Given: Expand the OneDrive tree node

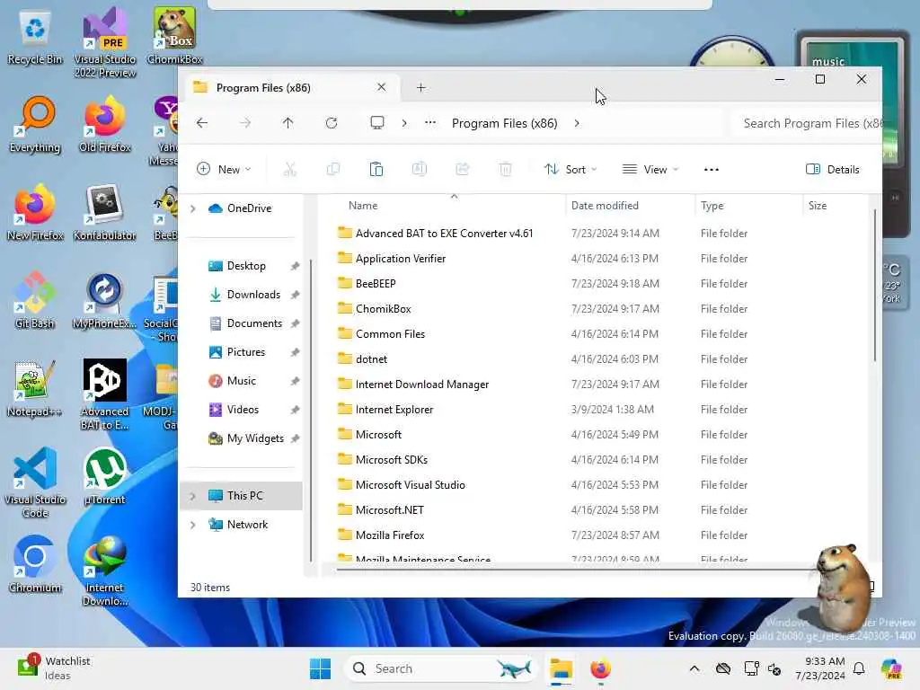Looking at the screenshot, I should point(193,208).
